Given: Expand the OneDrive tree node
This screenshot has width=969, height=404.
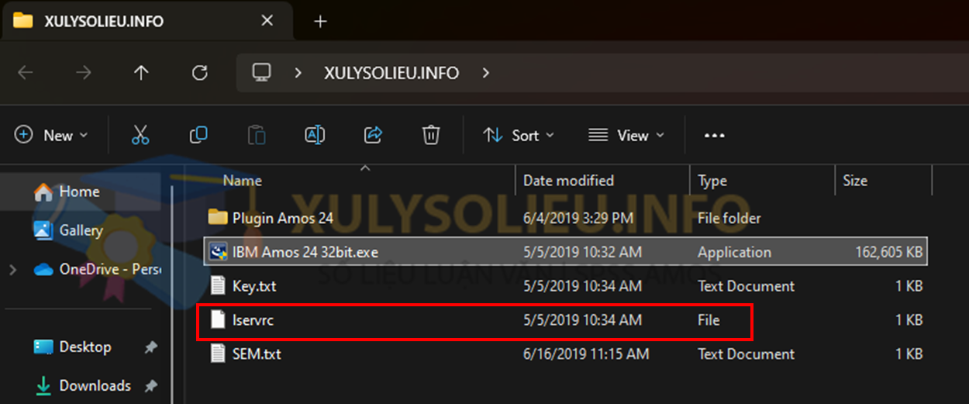Looking at the screenshot, I should [13, 270].
